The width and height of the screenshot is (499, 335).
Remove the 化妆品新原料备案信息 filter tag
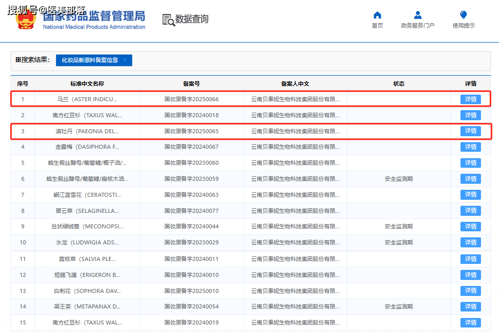point(125,60)
